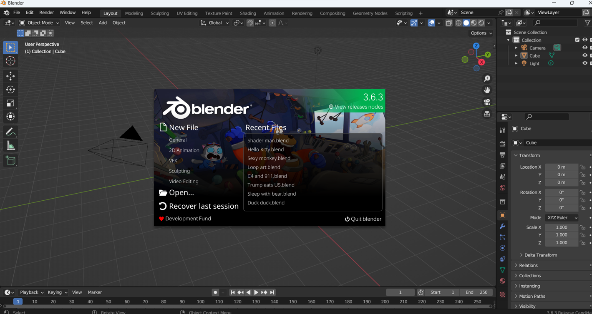Toggle camera view icon in viewport
This screenshot has height=314, width=592.
(x=487, y=102)
